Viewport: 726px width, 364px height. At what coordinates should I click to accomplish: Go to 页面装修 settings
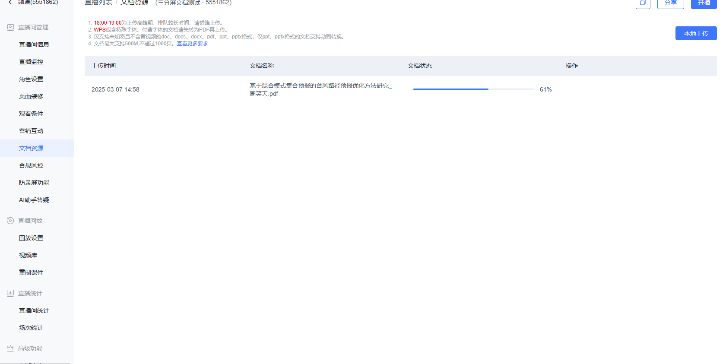click(31, 96)
